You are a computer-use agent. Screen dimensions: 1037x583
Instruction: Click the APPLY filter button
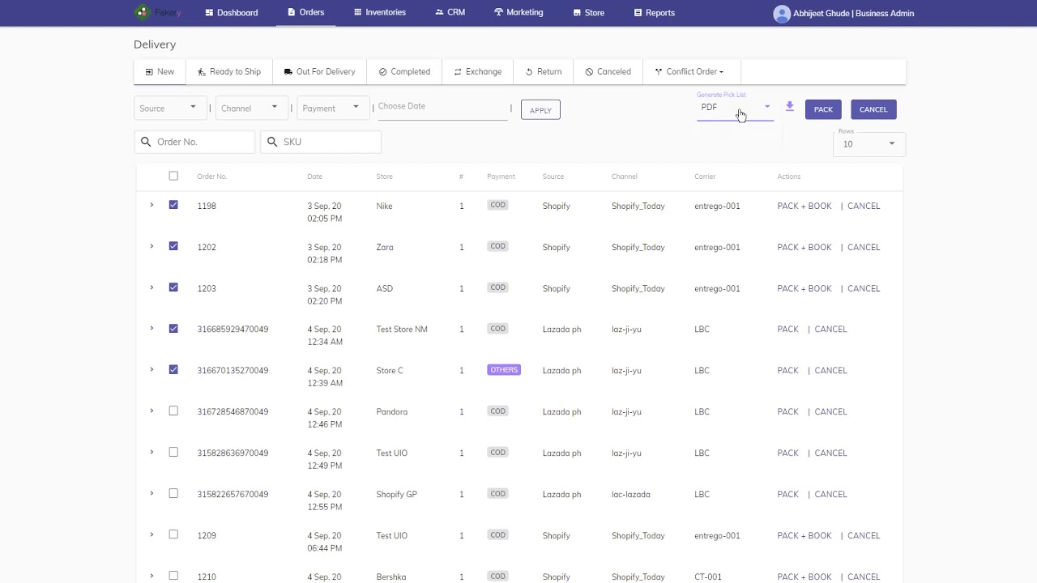[540, 110]
